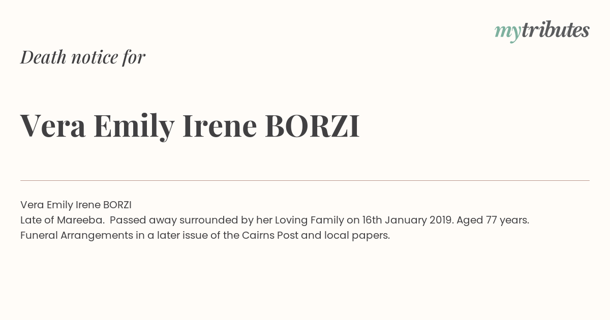Select the "Death notice for" italic heading
Viewport: 610px width, 320px height.
83,57
